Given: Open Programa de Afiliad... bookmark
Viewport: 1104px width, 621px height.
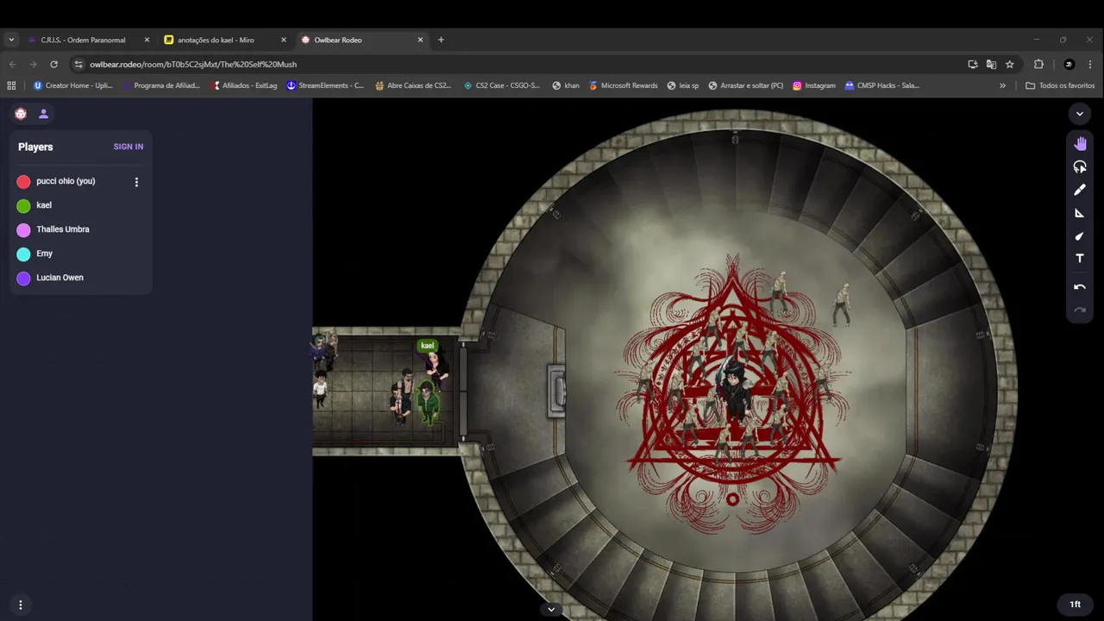Looking at the screenshot, I should (x=161, y=85).
